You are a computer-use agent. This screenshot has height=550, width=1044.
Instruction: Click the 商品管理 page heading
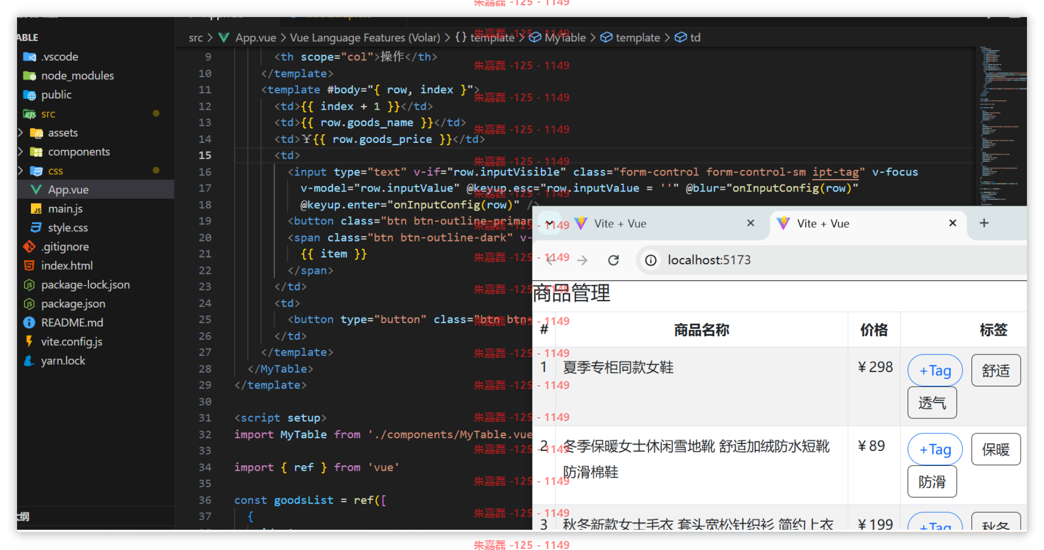(x=571, y=293)
